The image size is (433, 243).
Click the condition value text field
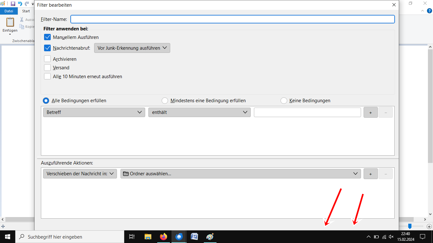(307, 112)
